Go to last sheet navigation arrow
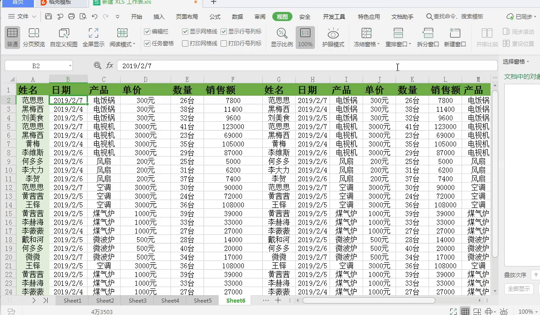540x315 pixels. pos(45,300)
